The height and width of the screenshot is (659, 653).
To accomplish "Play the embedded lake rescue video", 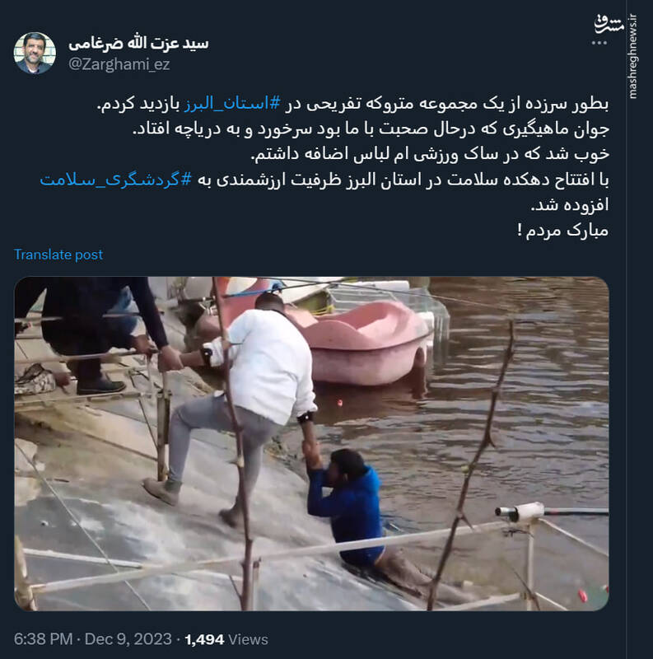I will click(311, 443).
